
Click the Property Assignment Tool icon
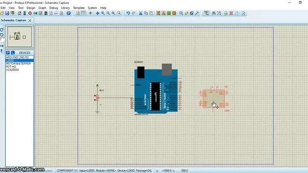click(x=219, y=13)
